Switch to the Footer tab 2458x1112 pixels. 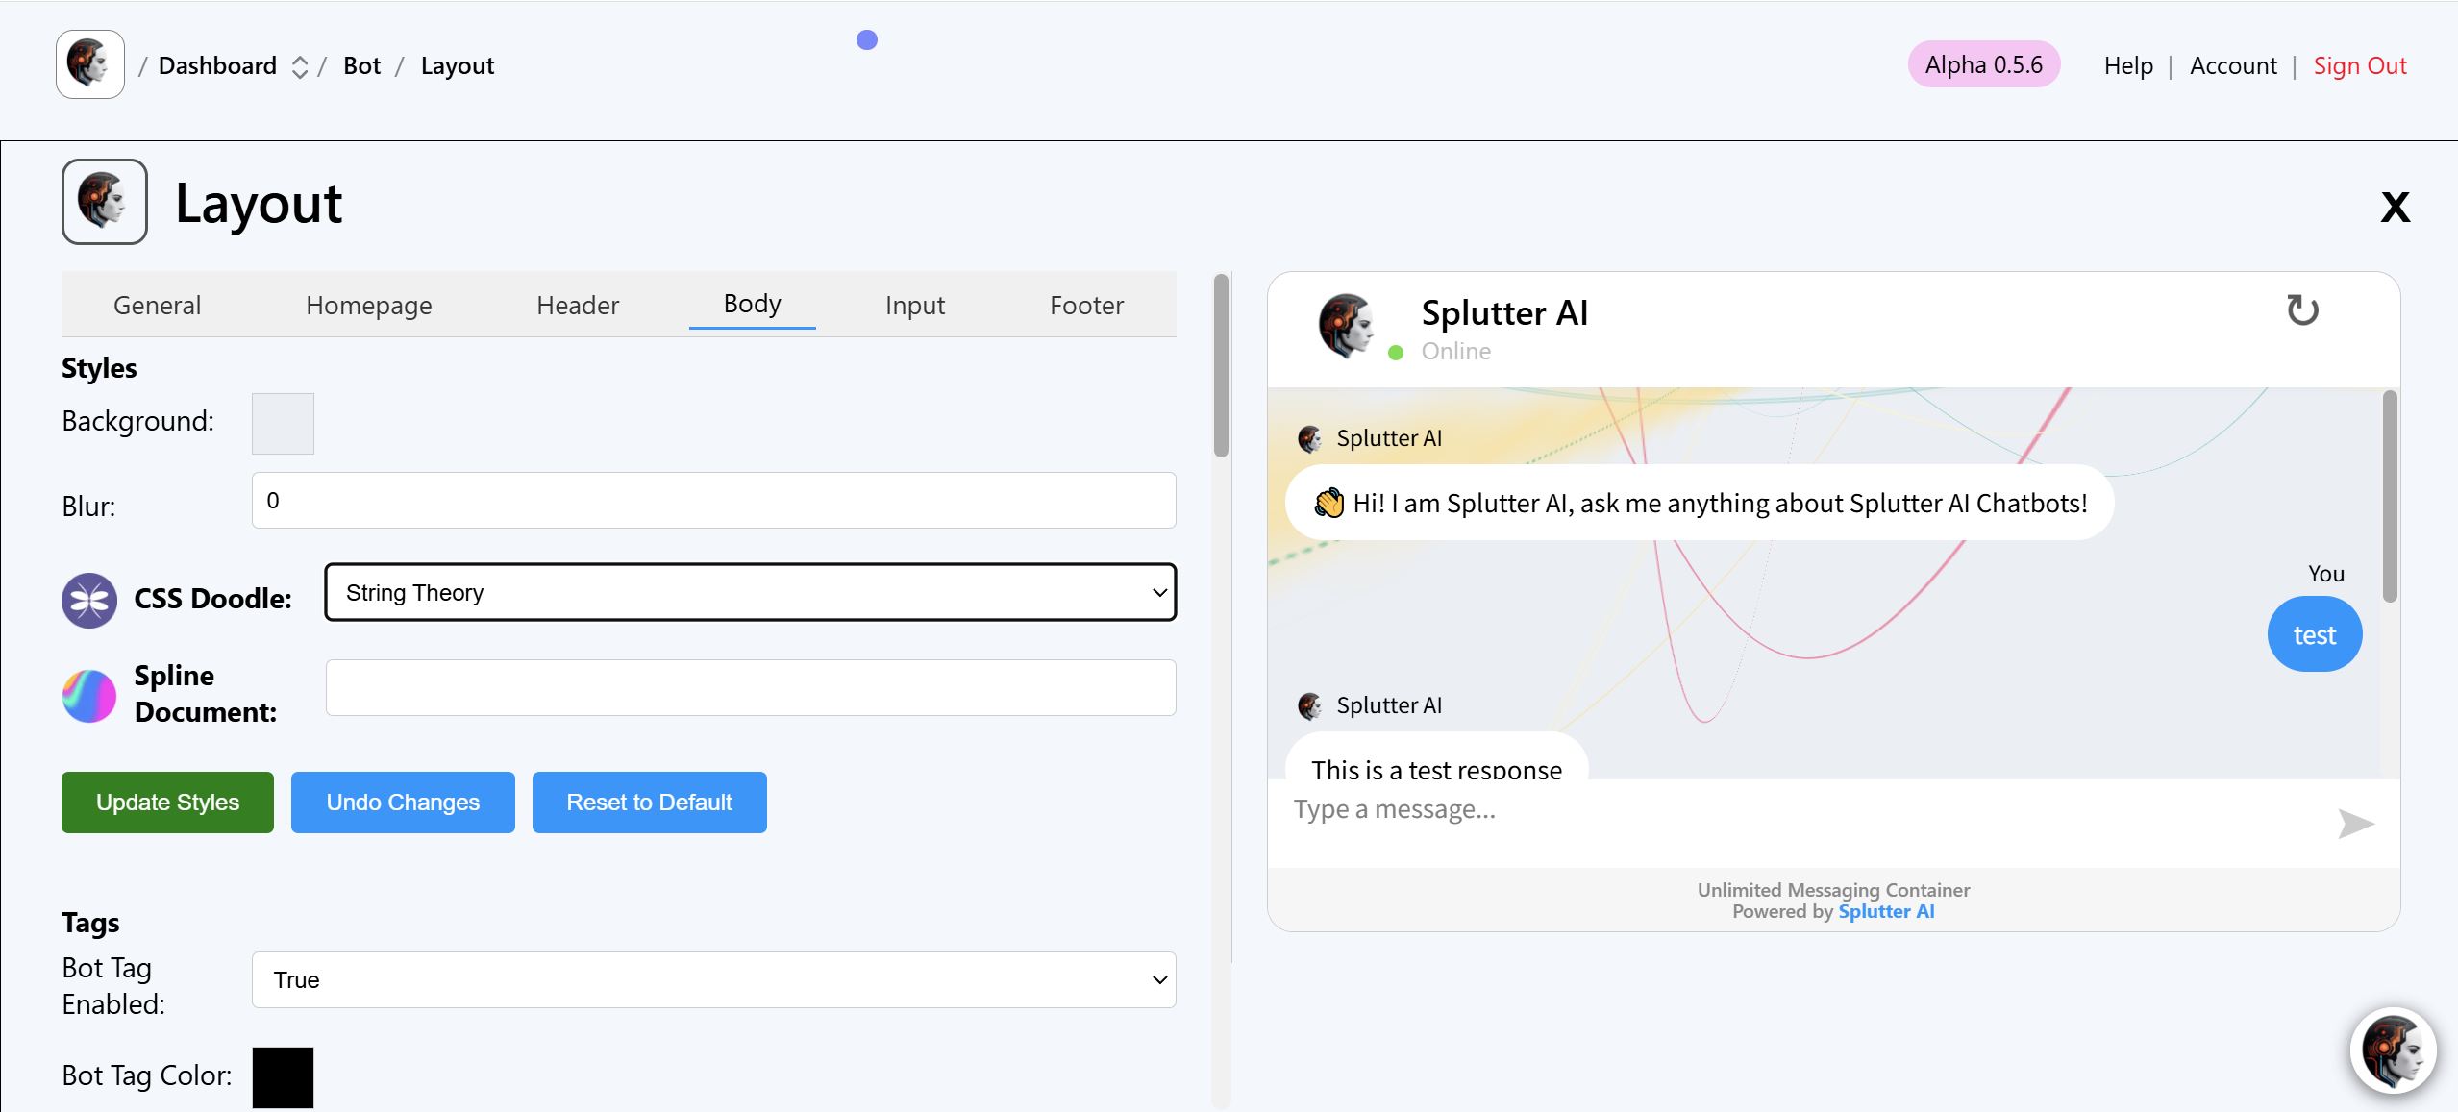(x=1086, y=306)
